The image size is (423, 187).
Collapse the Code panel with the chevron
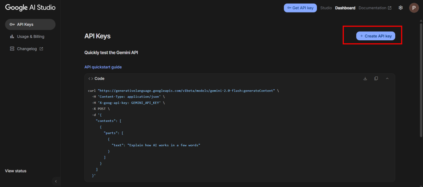coord(387,79)
